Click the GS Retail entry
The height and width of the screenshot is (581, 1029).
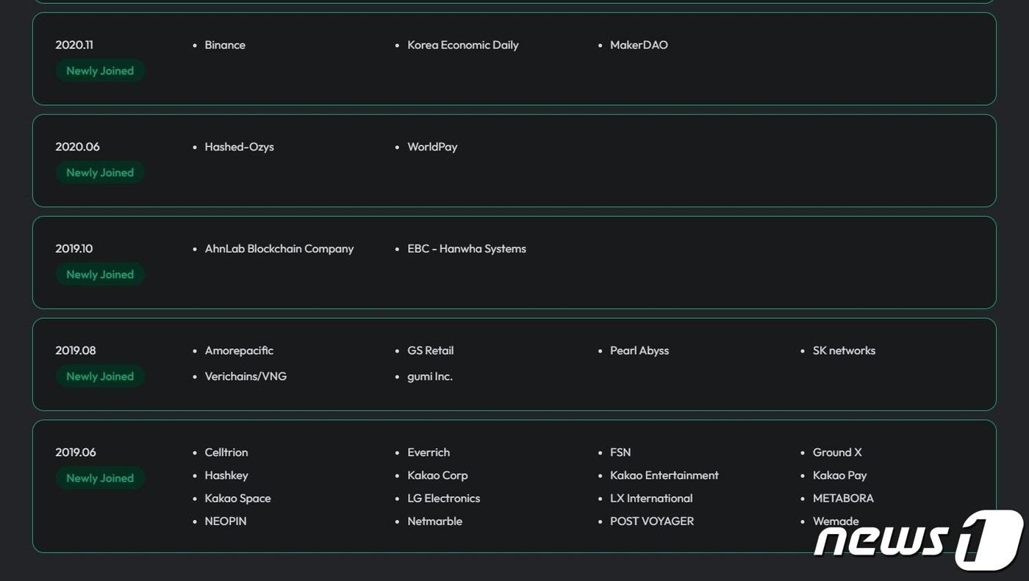430,350
